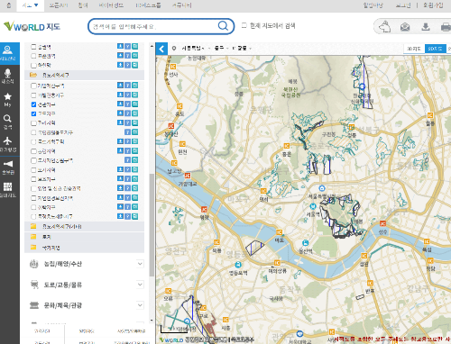This screenshot has width=451, height=344.
Task: Show info for 도시지역 layer
Action: [127, 169]
